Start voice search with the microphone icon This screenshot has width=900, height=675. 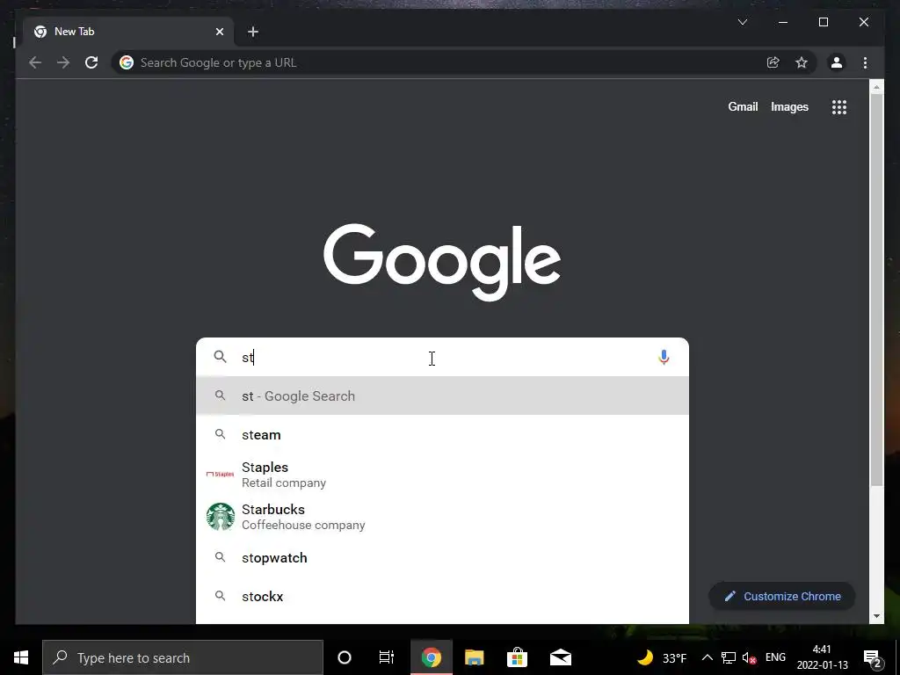point(664,357)
